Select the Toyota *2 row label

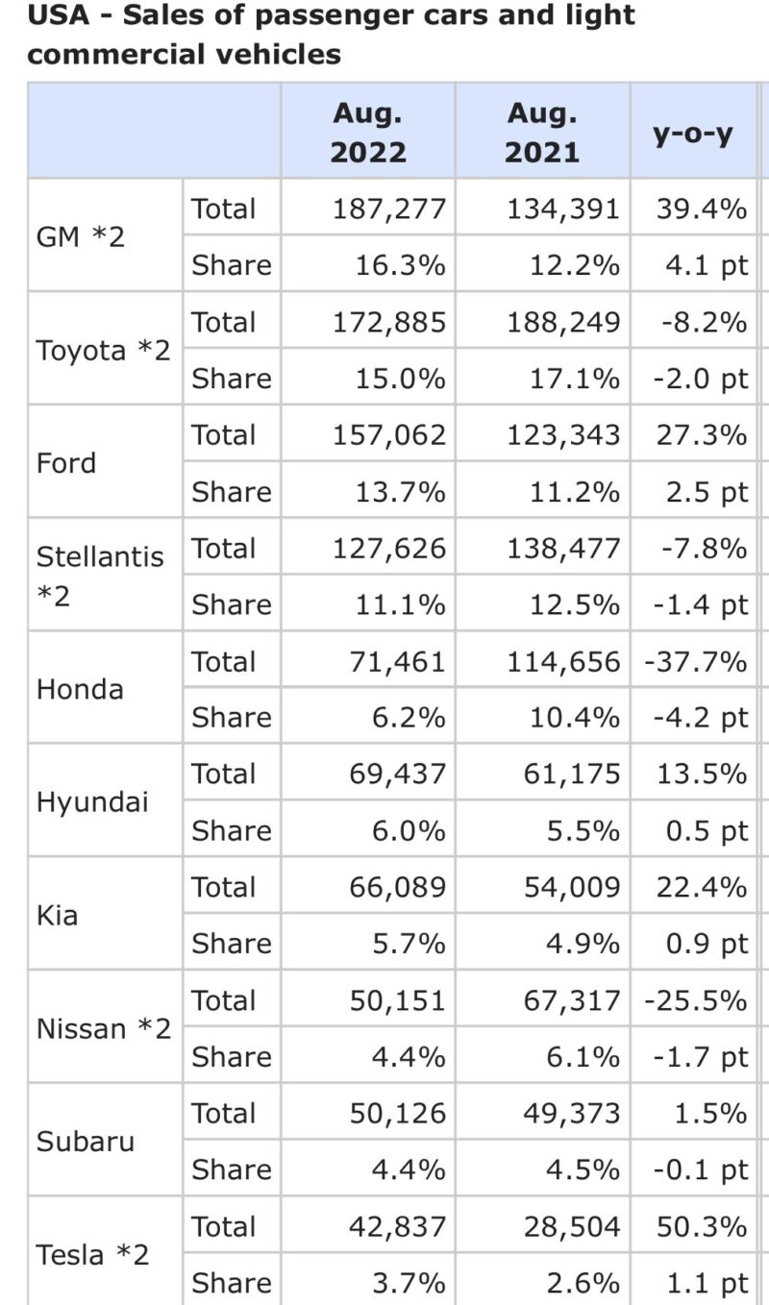click(x=103, y=350)
